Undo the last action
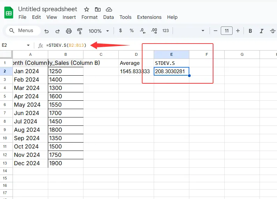 coord(46,31)
